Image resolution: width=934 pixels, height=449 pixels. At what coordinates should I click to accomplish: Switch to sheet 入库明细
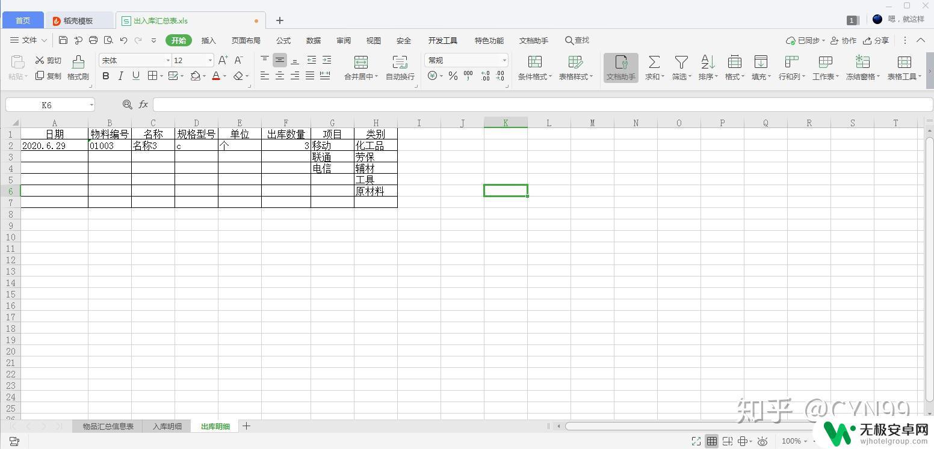click(x=167, y=426)
